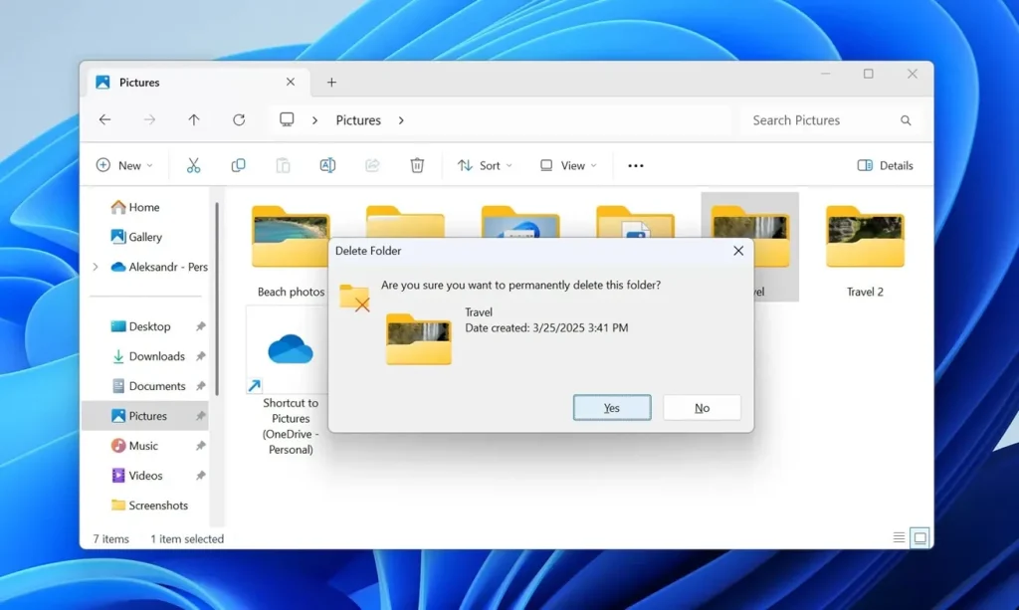Image resolution: width=1019 pixels, height=610 pixels.
Task: Close the Delete Folder dialog
Action: [738, 251]
